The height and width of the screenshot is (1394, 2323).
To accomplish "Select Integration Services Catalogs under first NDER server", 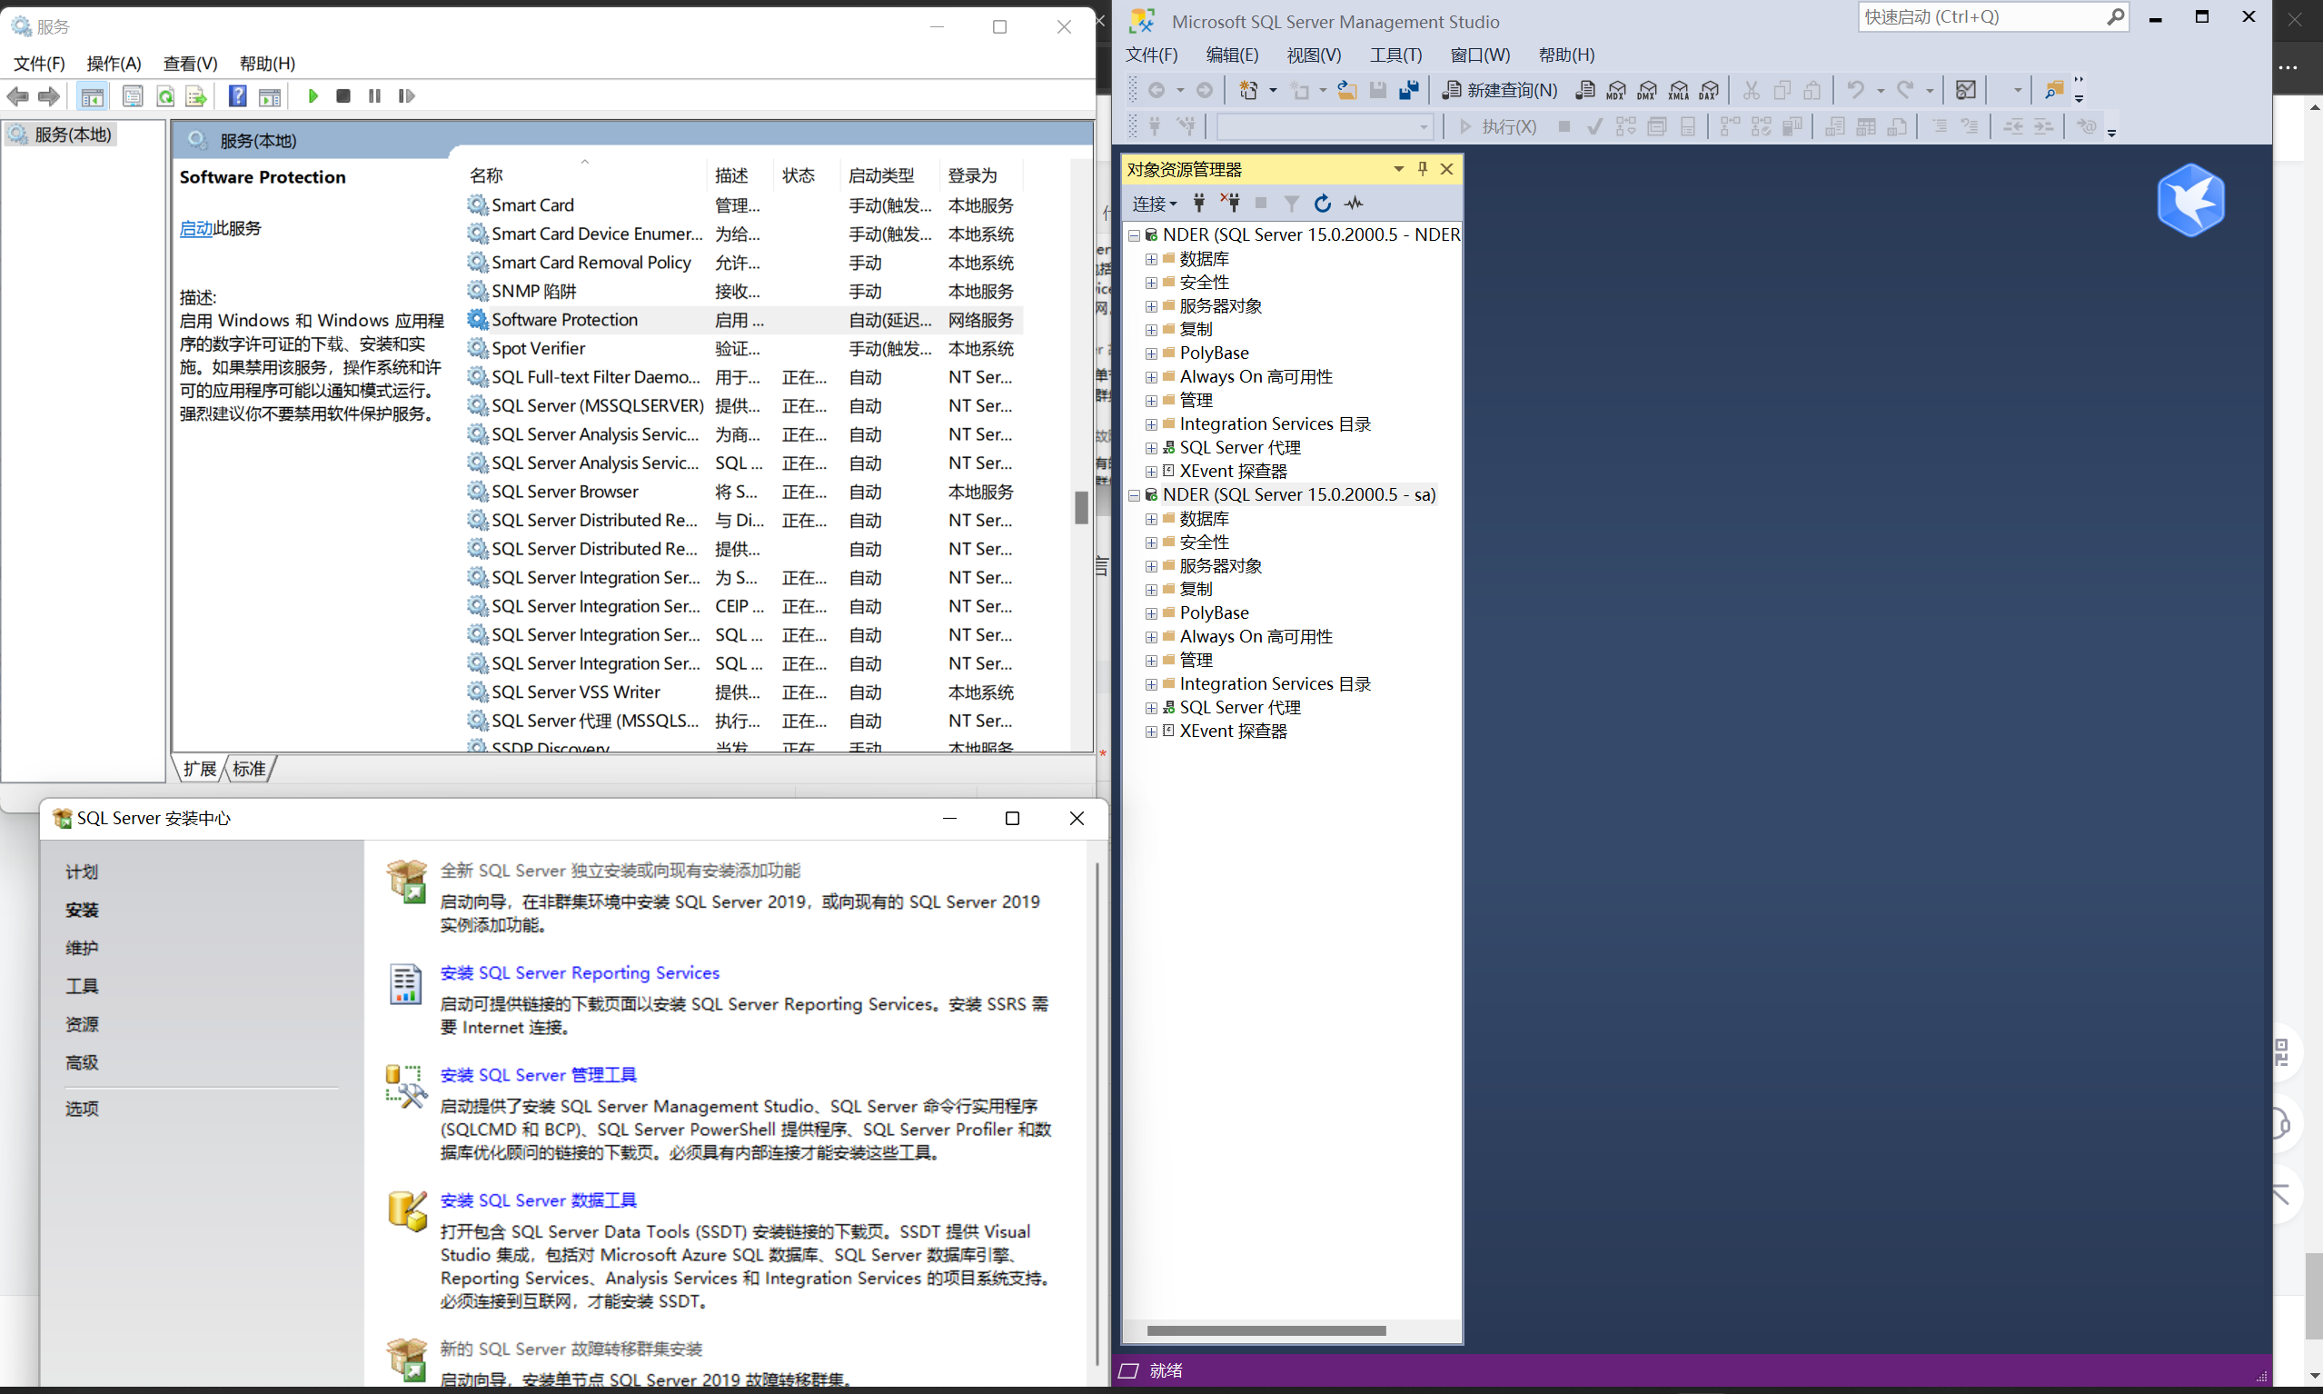I will (x=1275, y=424).
